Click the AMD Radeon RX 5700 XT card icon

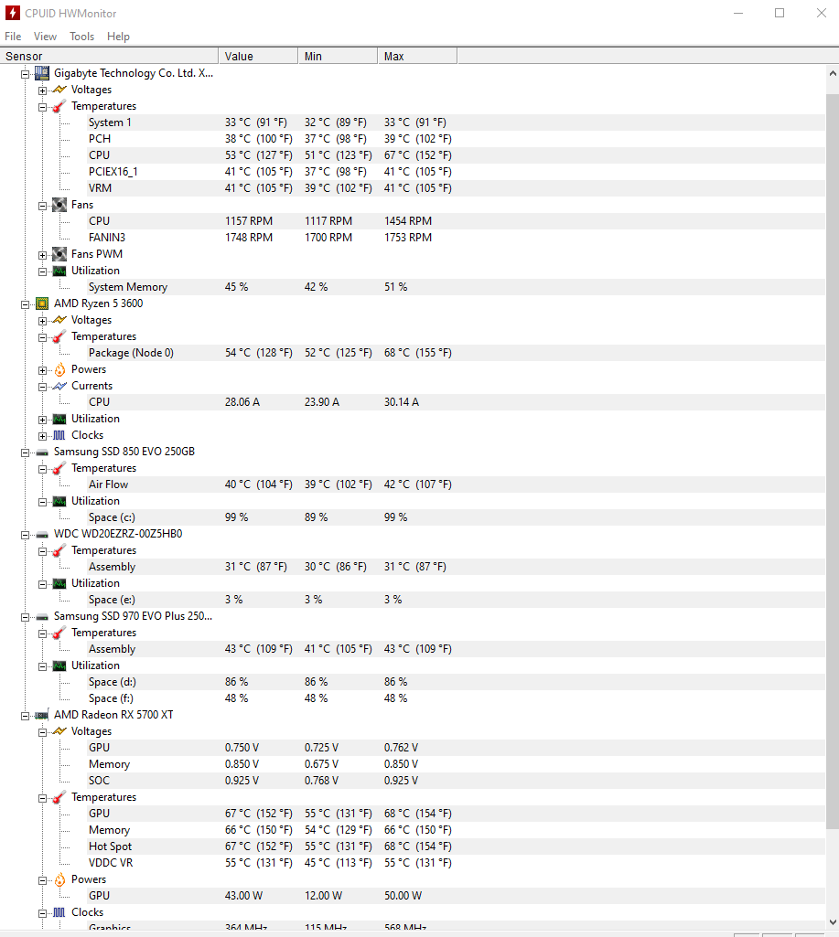pos(42,715)
